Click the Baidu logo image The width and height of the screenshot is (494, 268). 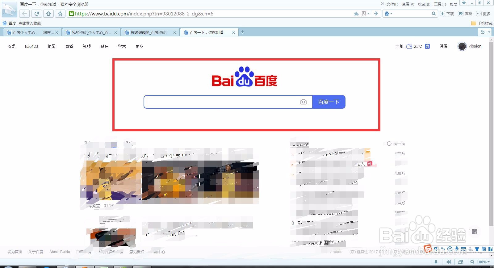pos(245,77)
